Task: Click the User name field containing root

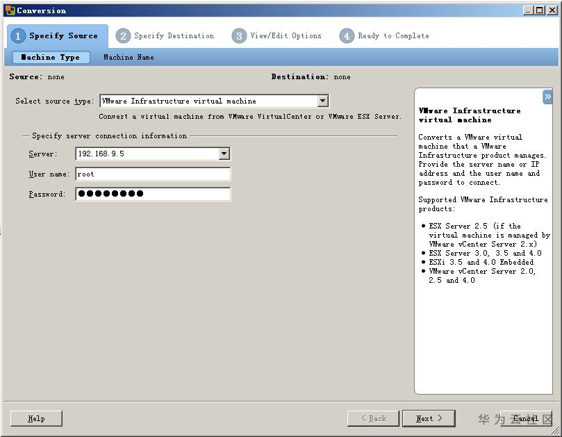Action: click(153, 174)
